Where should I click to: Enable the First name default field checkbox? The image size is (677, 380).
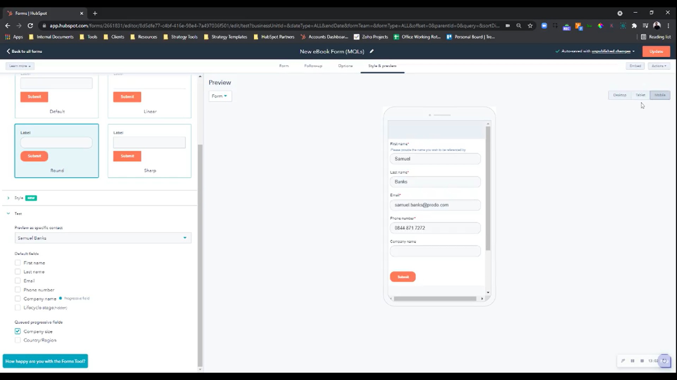coord(18,262)
